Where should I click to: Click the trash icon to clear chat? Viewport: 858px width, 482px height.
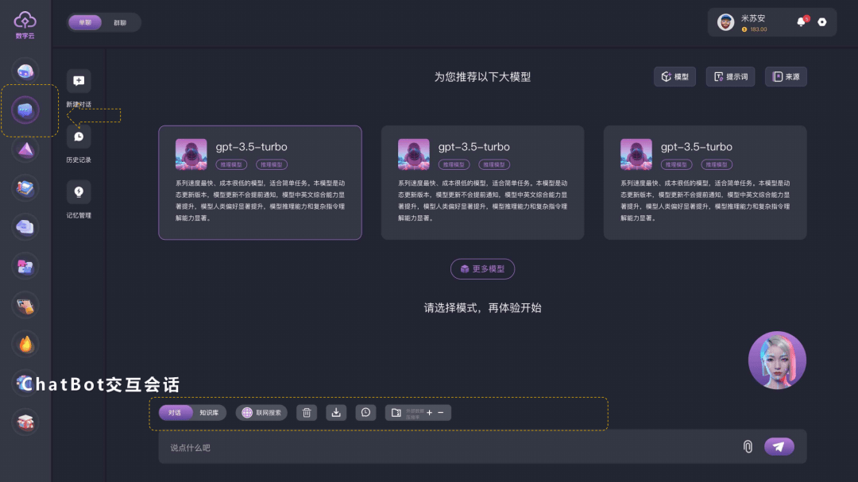tap(307, 412)
